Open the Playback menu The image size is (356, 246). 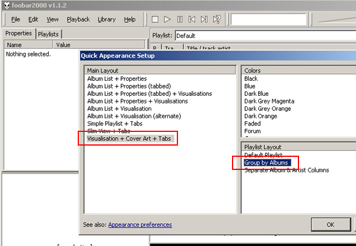tap(78, 20)
